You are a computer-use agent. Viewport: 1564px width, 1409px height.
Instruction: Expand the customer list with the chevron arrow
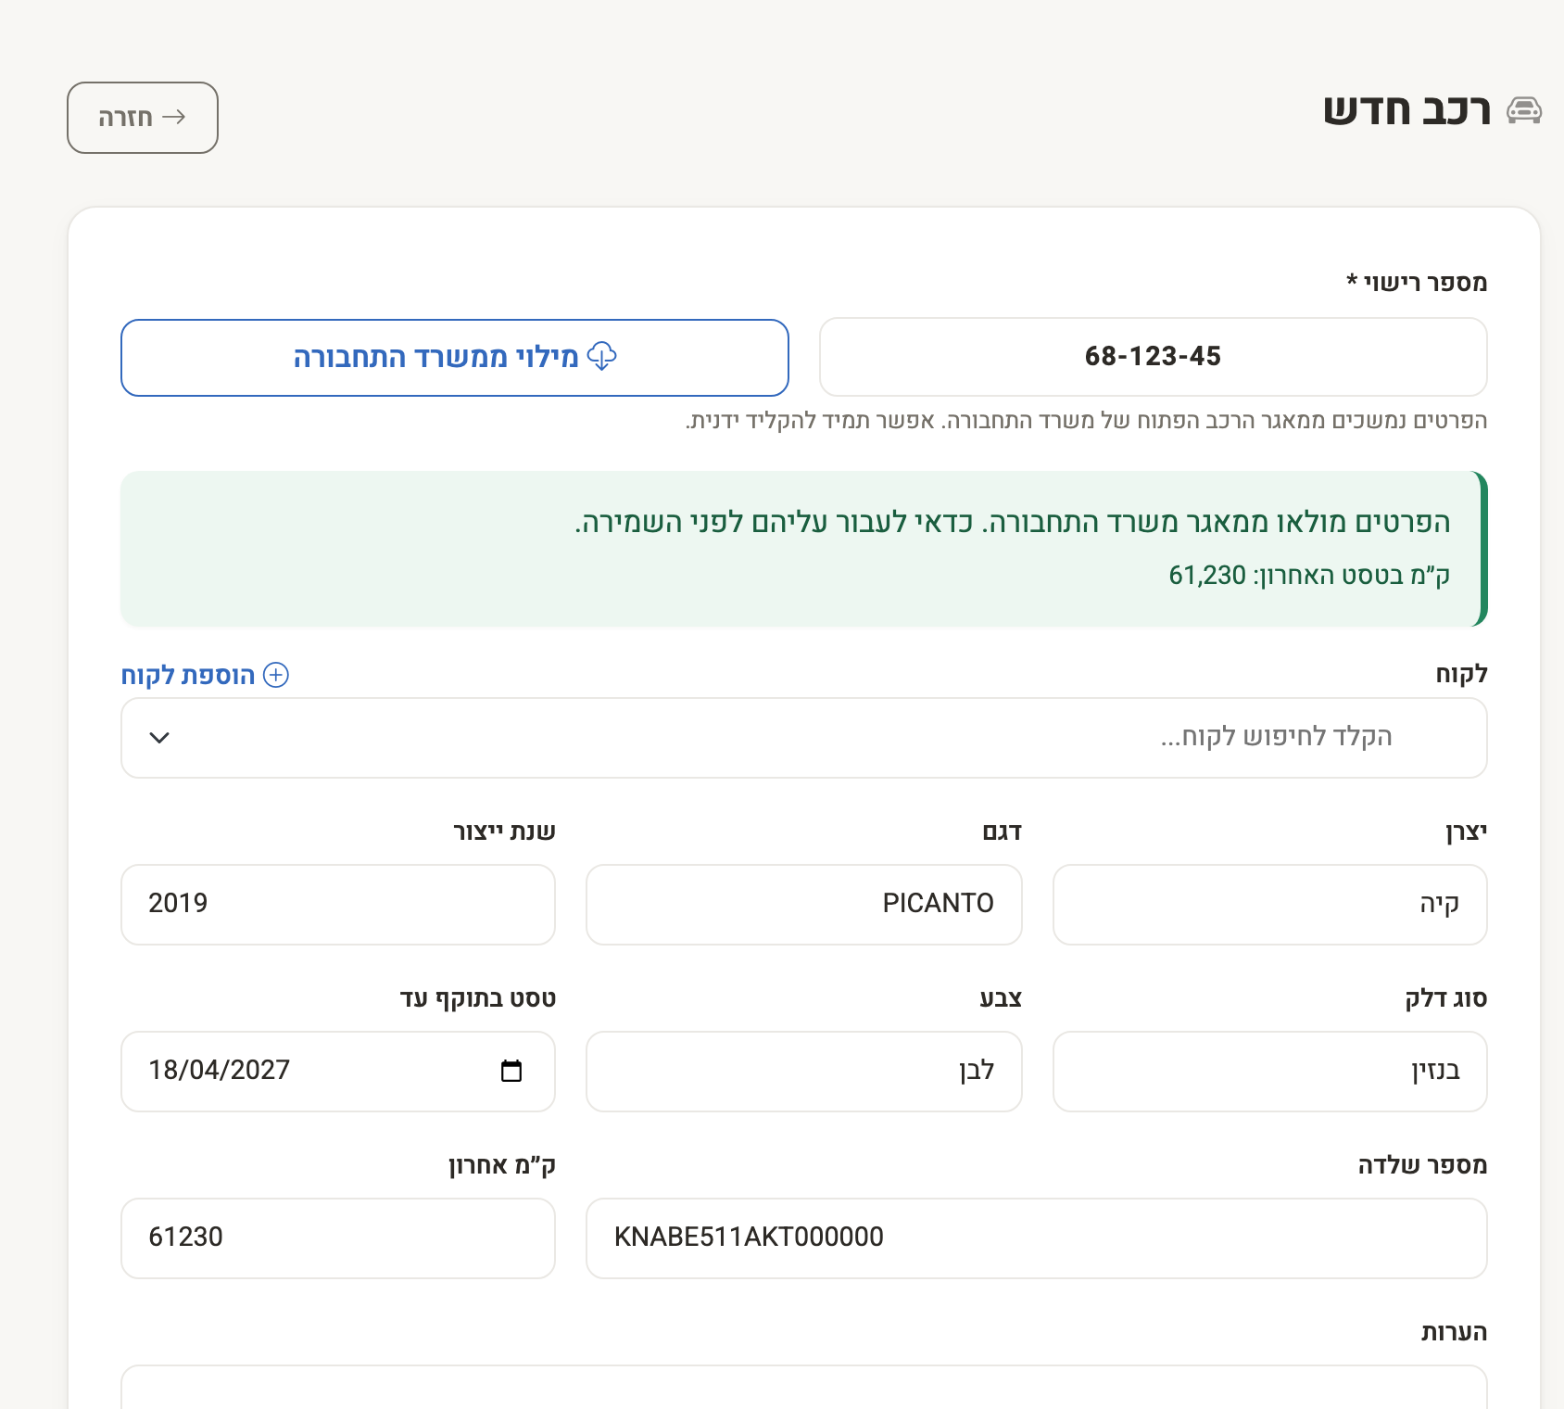click(159, 738)
